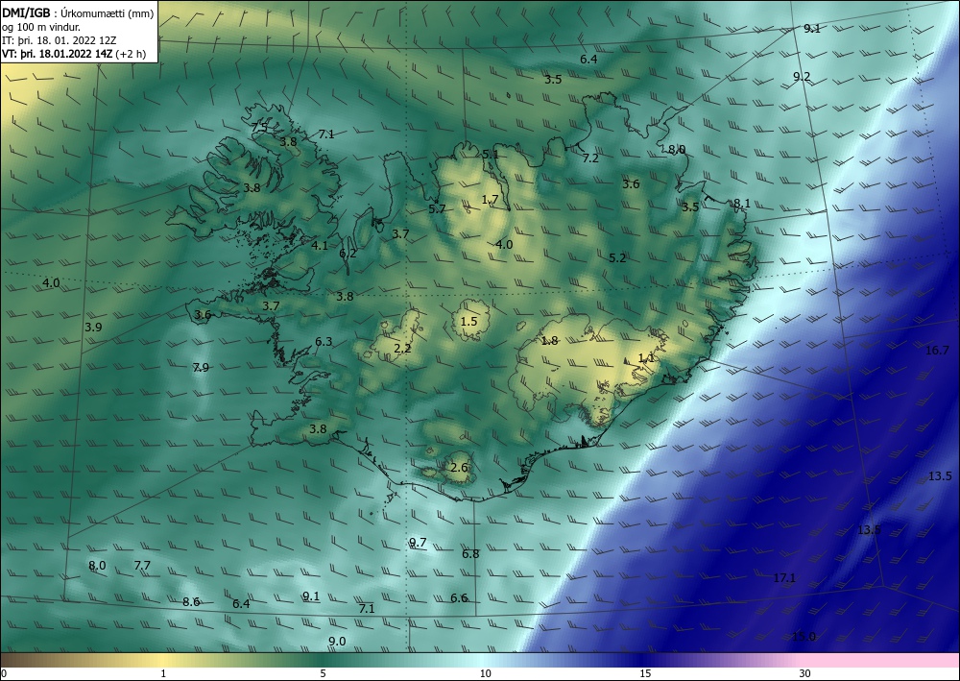This screenshot has height=681, width=960.
Task: Select the 4.1 value label
Action: [320, 246]
